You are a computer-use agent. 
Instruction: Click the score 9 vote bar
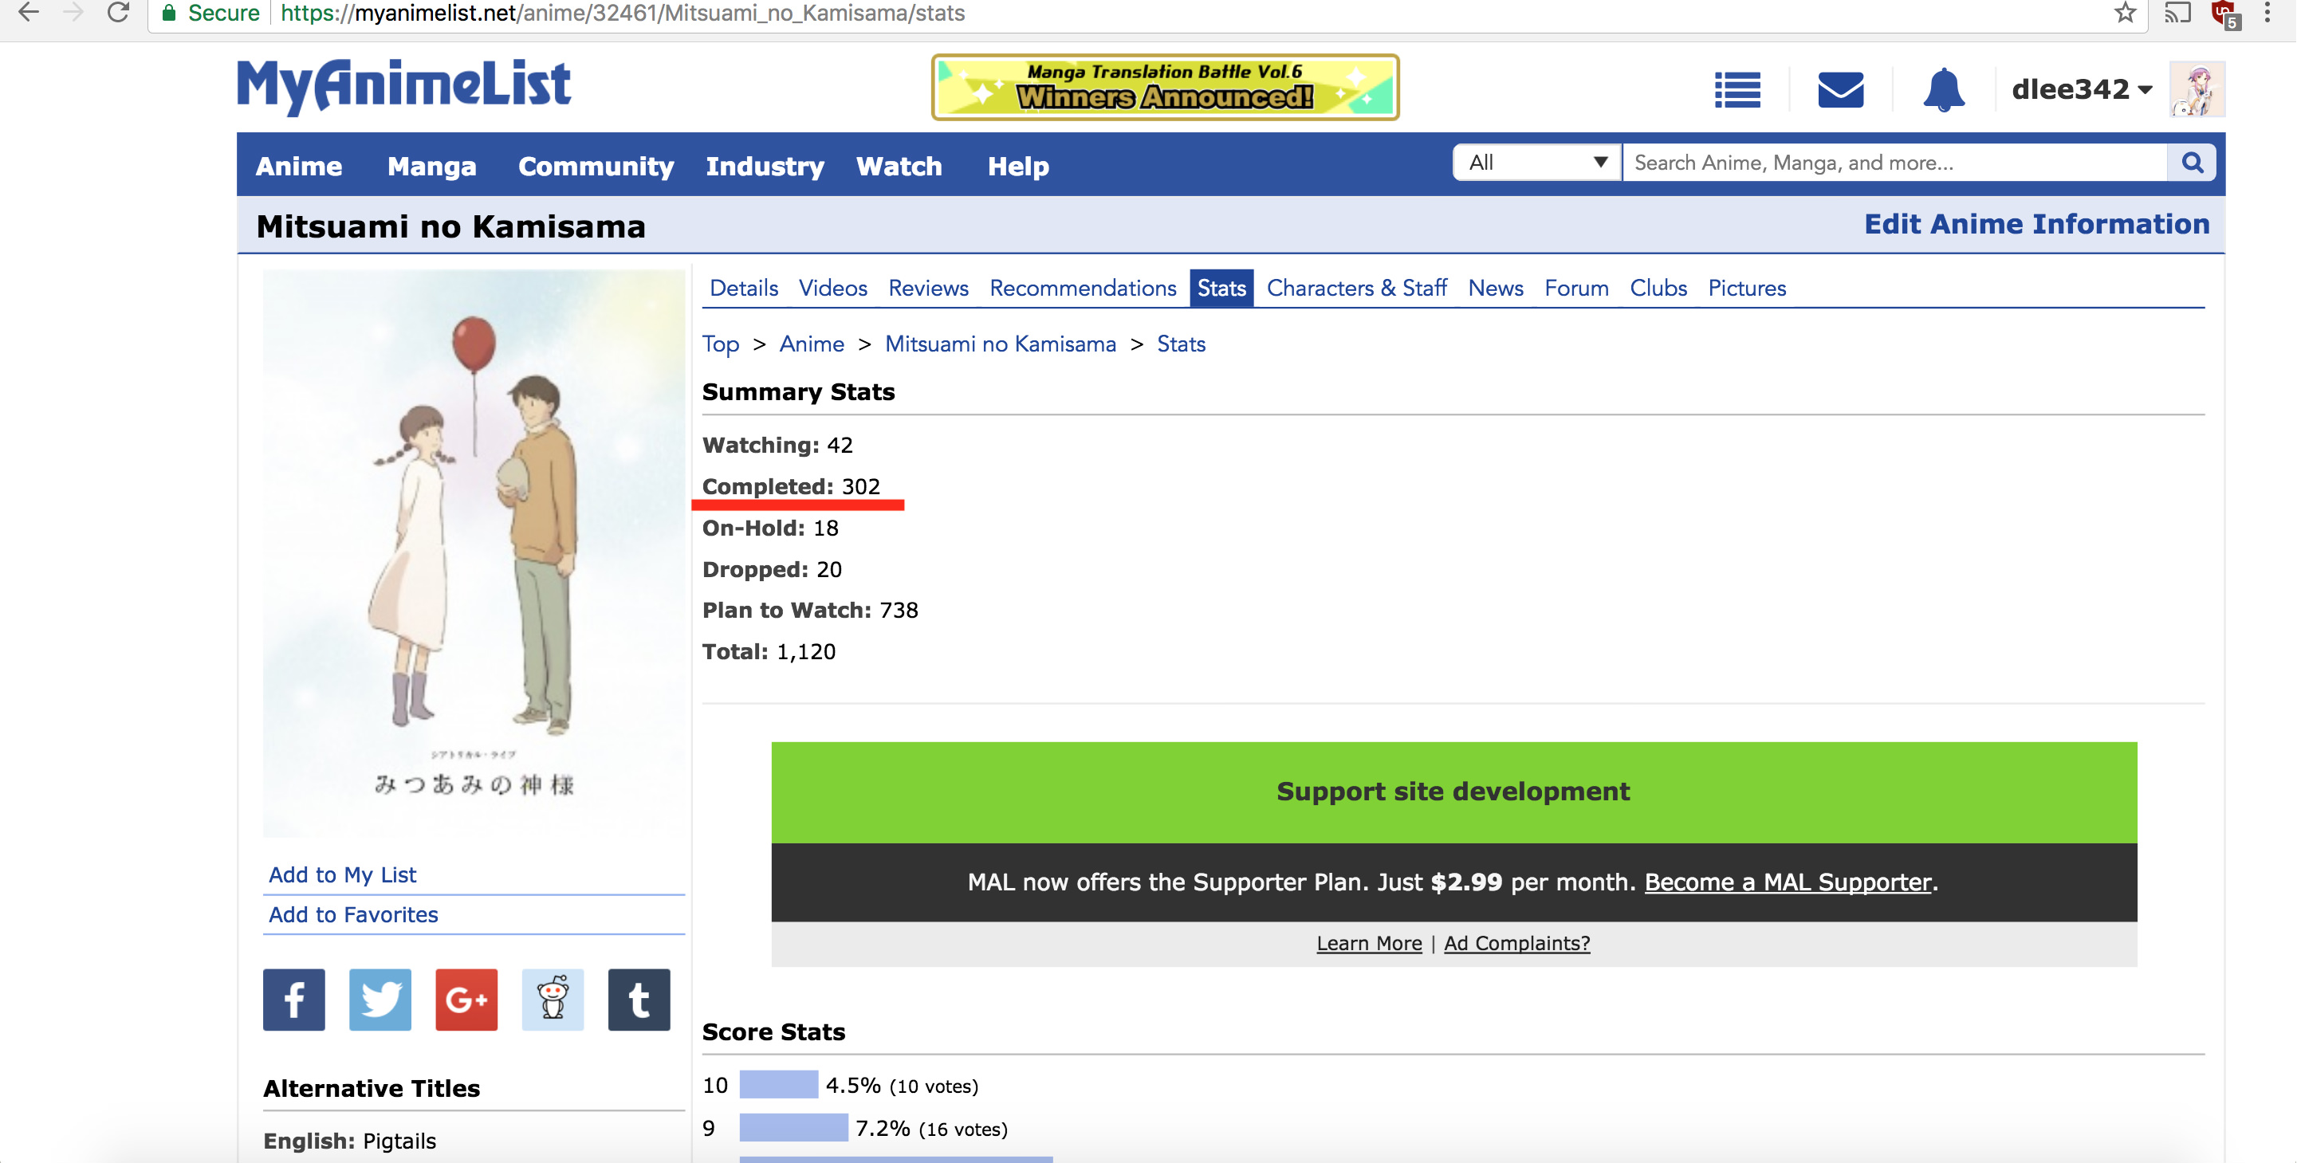pos(793,1127)
